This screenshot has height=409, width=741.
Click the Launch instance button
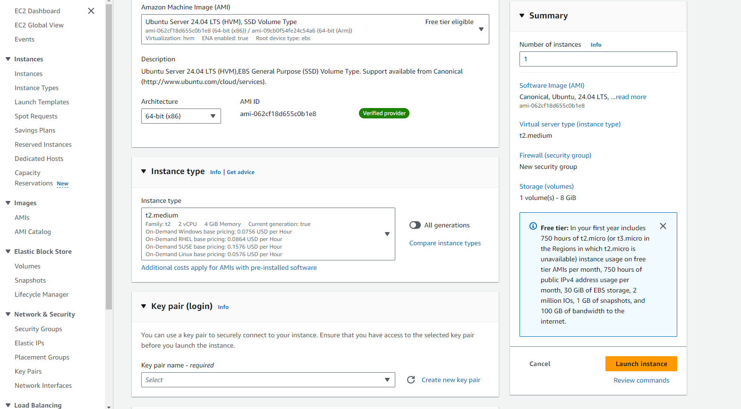tap(641, 364)
